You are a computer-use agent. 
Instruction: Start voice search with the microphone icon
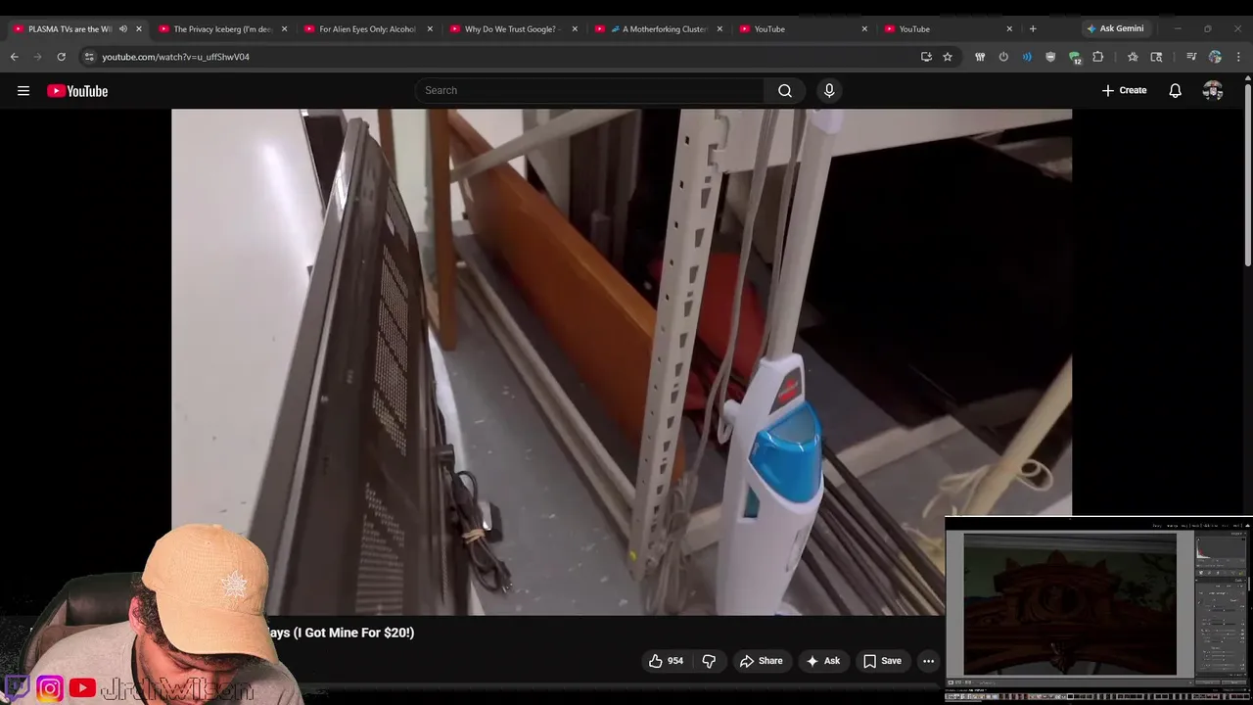tap(829, 90)
